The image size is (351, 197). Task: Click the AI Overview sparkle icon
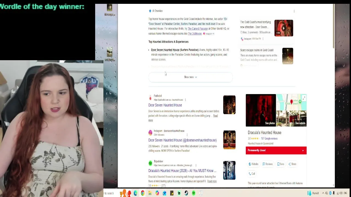(x=150, y=11)
